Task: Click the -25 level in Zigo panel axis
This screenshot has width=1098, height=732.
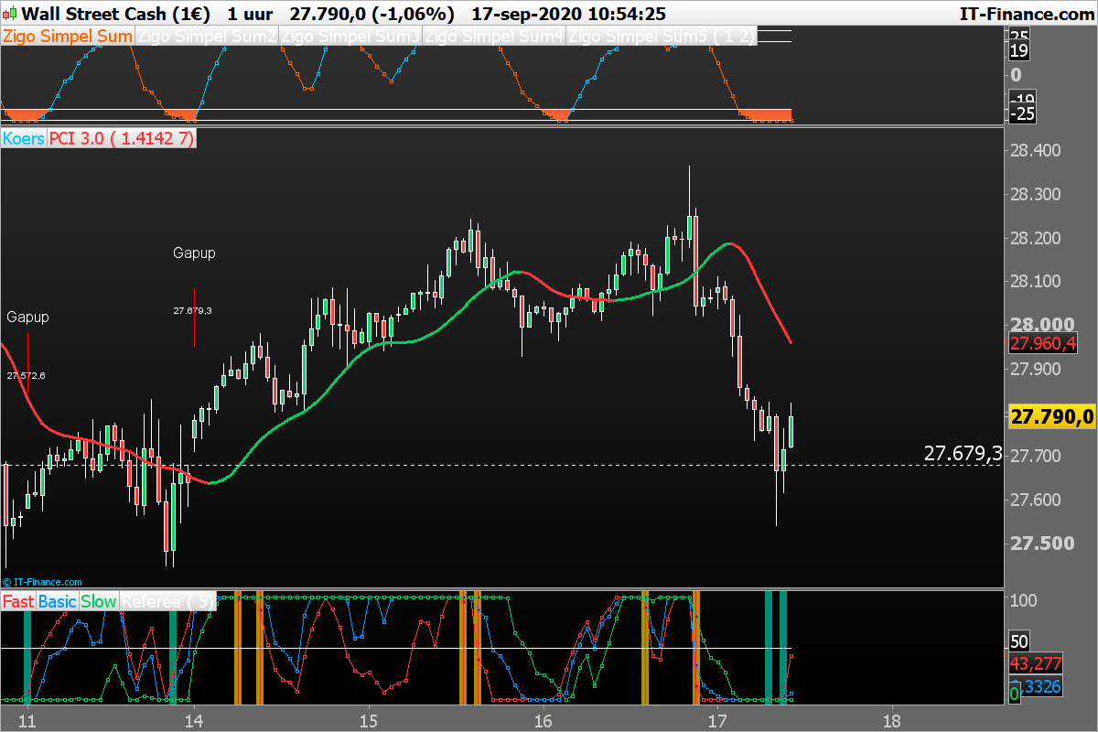Action: (1022, 113)
